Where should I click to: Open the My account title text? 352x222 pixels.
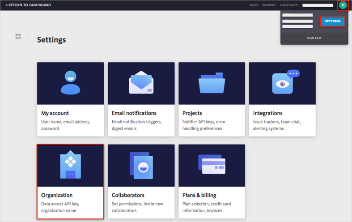pos(55,113)
